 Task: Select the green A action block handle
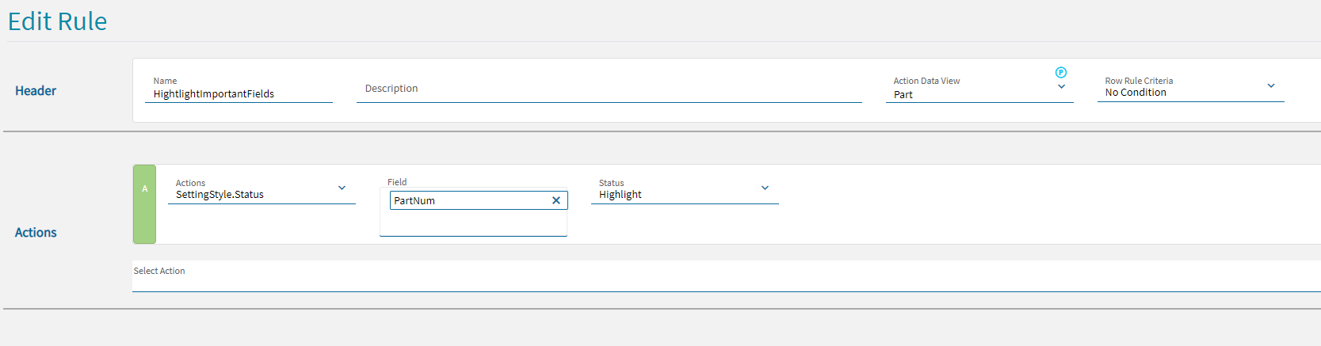pyautogui.click(x=144, y=203)
